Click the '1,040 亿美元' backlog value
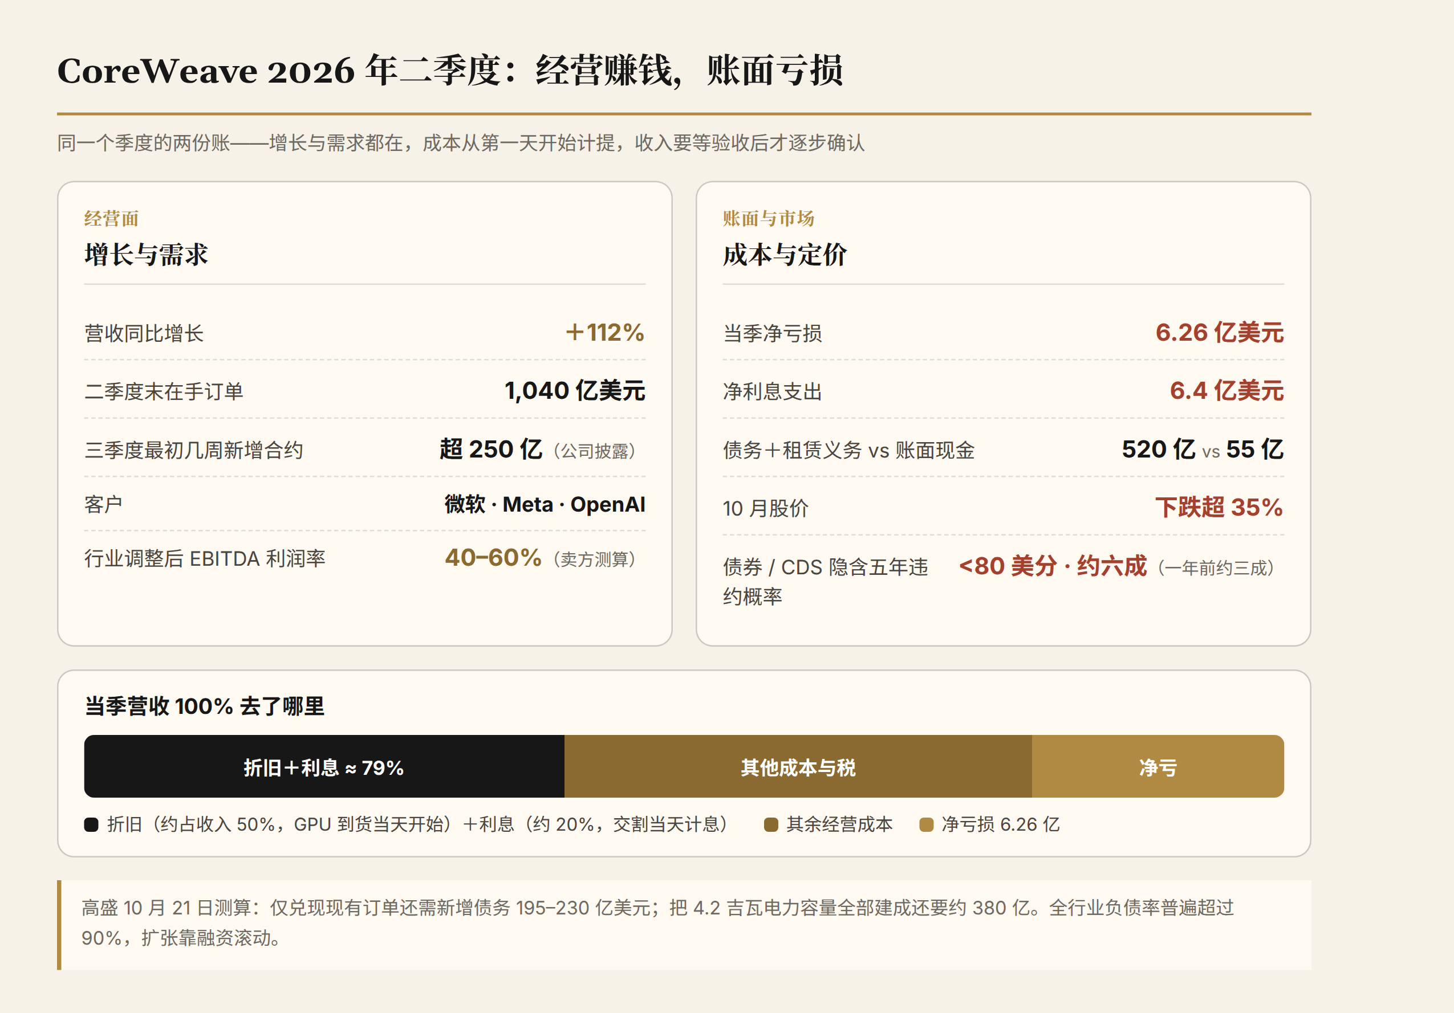This screenshot has width=1454, height=1013. [x=574, y=390]
